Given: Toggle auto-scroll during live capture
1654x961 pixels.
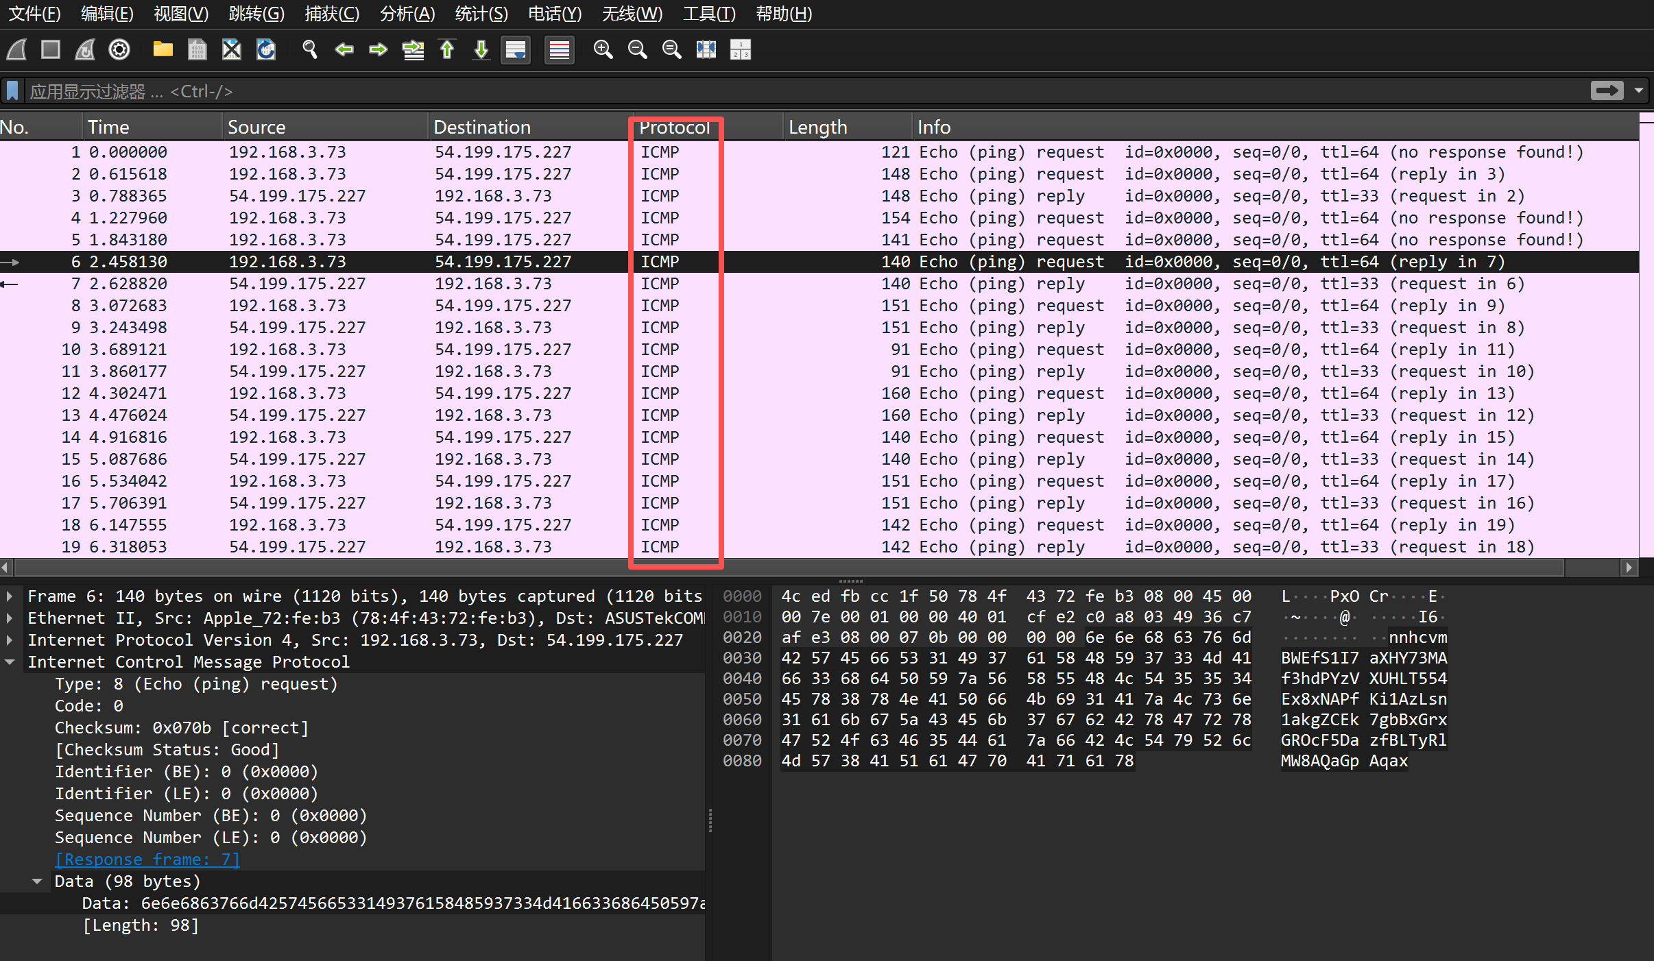Looking at the screenshot, I should click(x=515, y=49).
